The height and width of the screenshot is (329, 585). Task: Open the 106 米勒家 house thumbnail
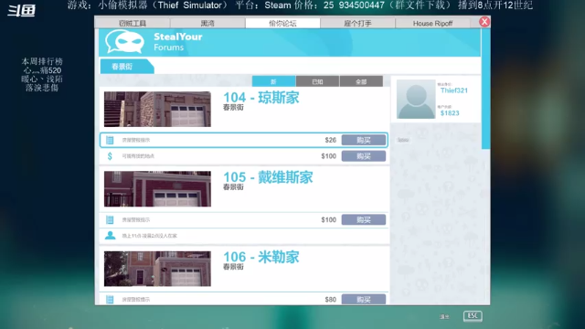[157, 269]
